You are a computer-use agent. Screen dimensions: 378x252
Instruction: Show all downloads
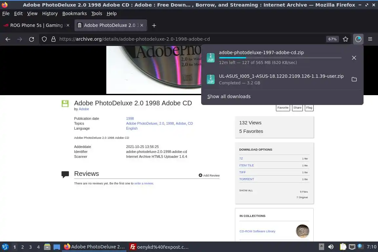click(x=229, y=96)
